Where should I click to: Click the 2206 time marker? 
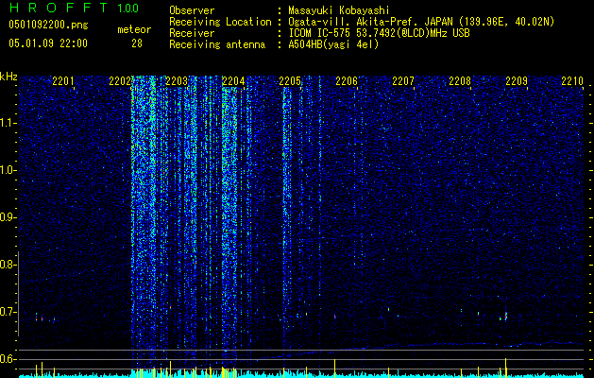tap(347, 81)
